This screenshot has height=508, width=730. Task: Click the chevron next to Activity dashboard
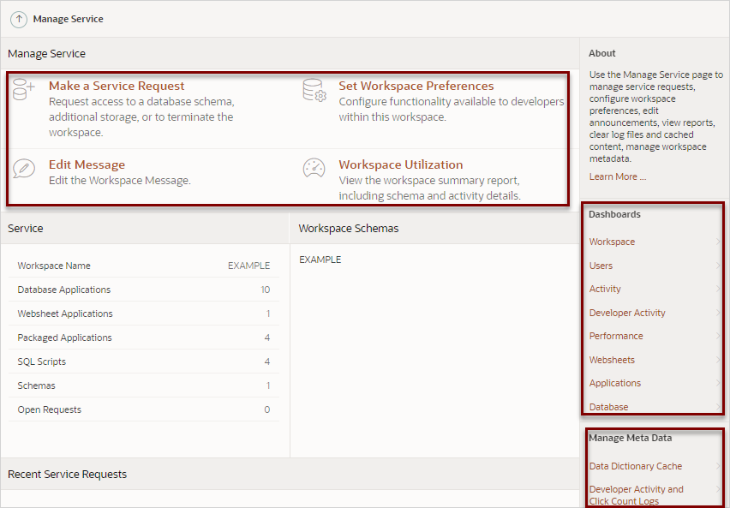point(718,289)
